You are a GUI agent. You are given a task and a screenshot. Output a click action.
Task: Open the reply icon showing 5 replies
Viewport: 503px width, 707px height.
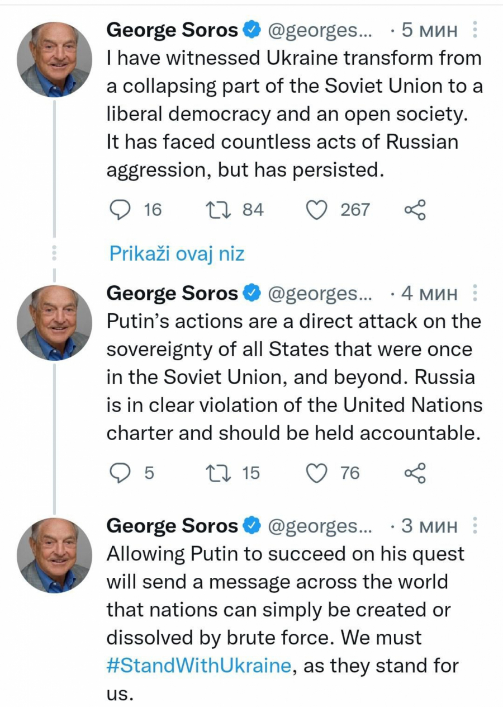coord(121,473)
